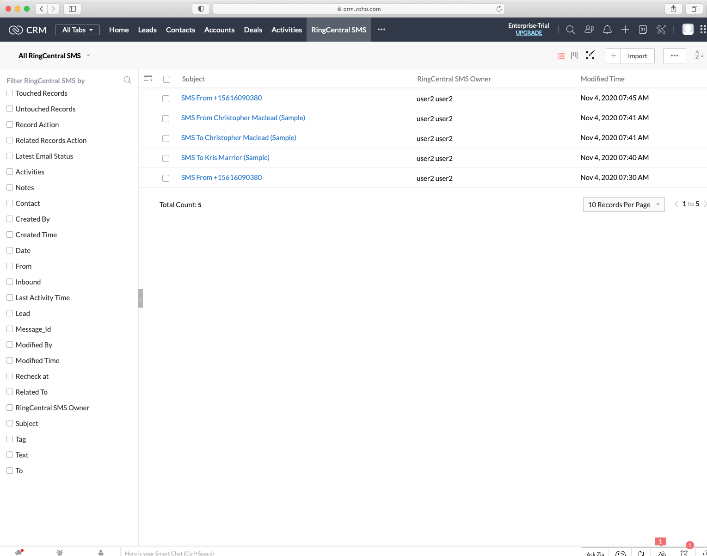The image size is (707, 556).
Task: Open the settings tools icon
Action: click(661, 29)
